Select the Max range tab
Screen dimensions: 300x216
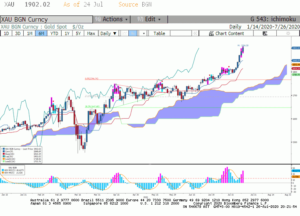point(91,33)
